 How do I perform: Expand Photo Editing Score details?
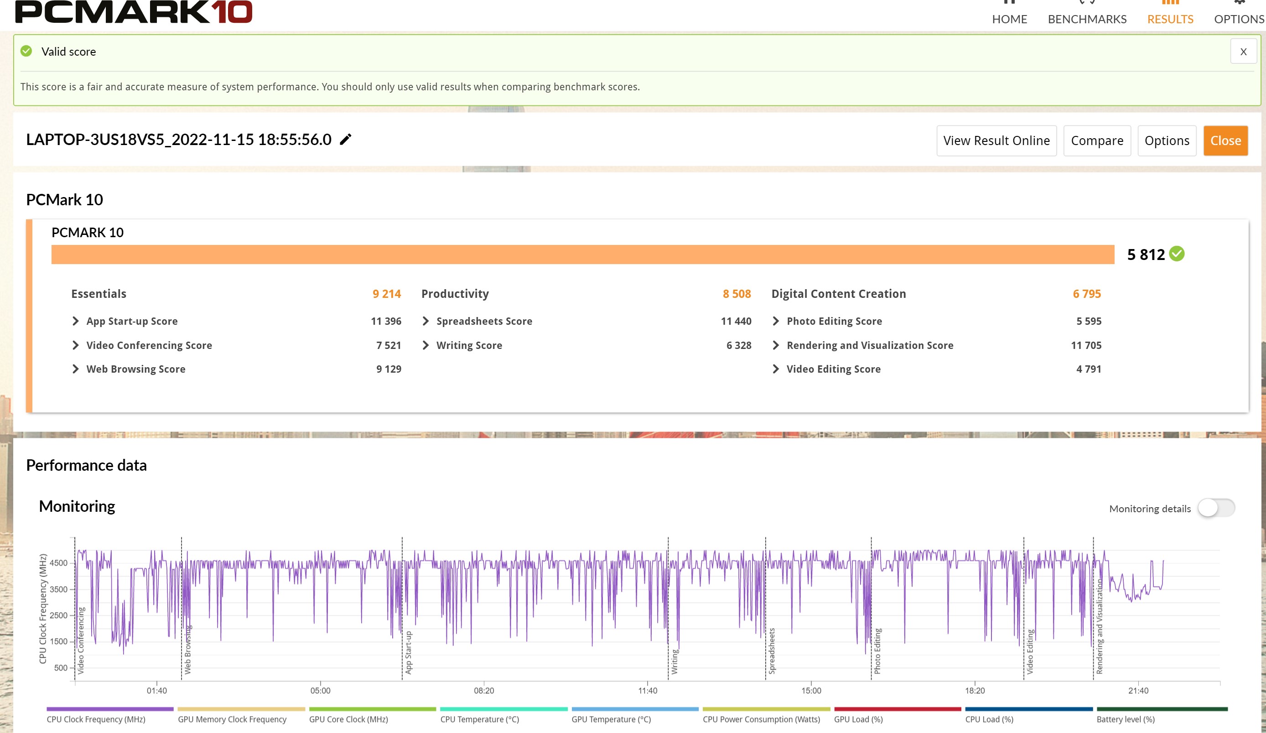click(776, 321)
